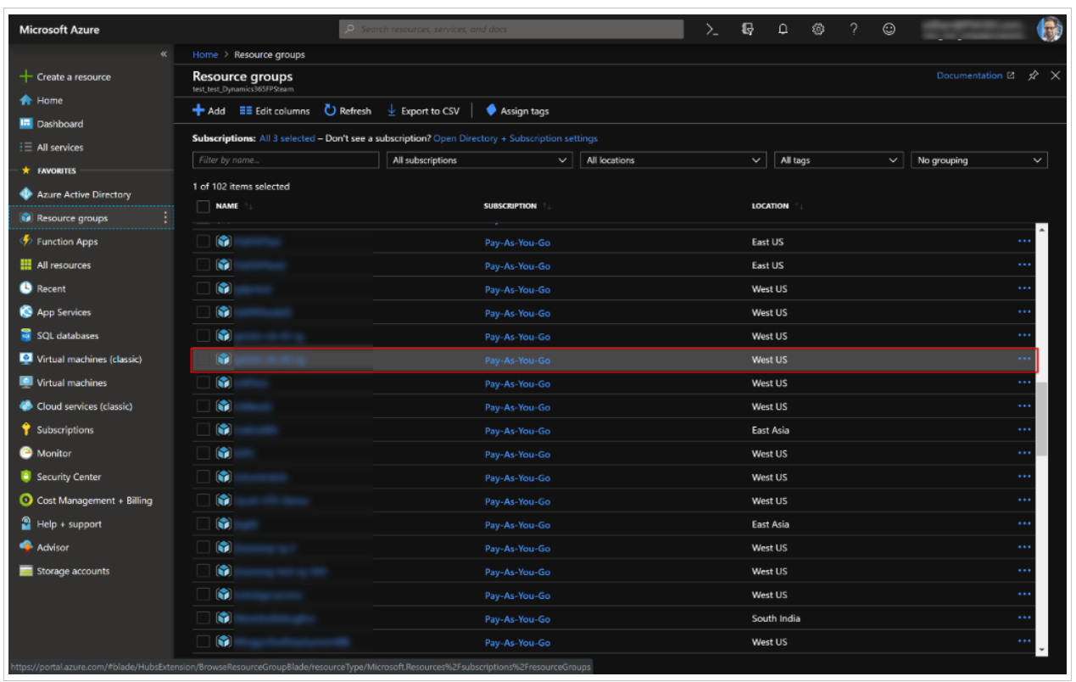
Task: Toggle the checkbox in the highlighted row
Action: [x=203, y=360]
